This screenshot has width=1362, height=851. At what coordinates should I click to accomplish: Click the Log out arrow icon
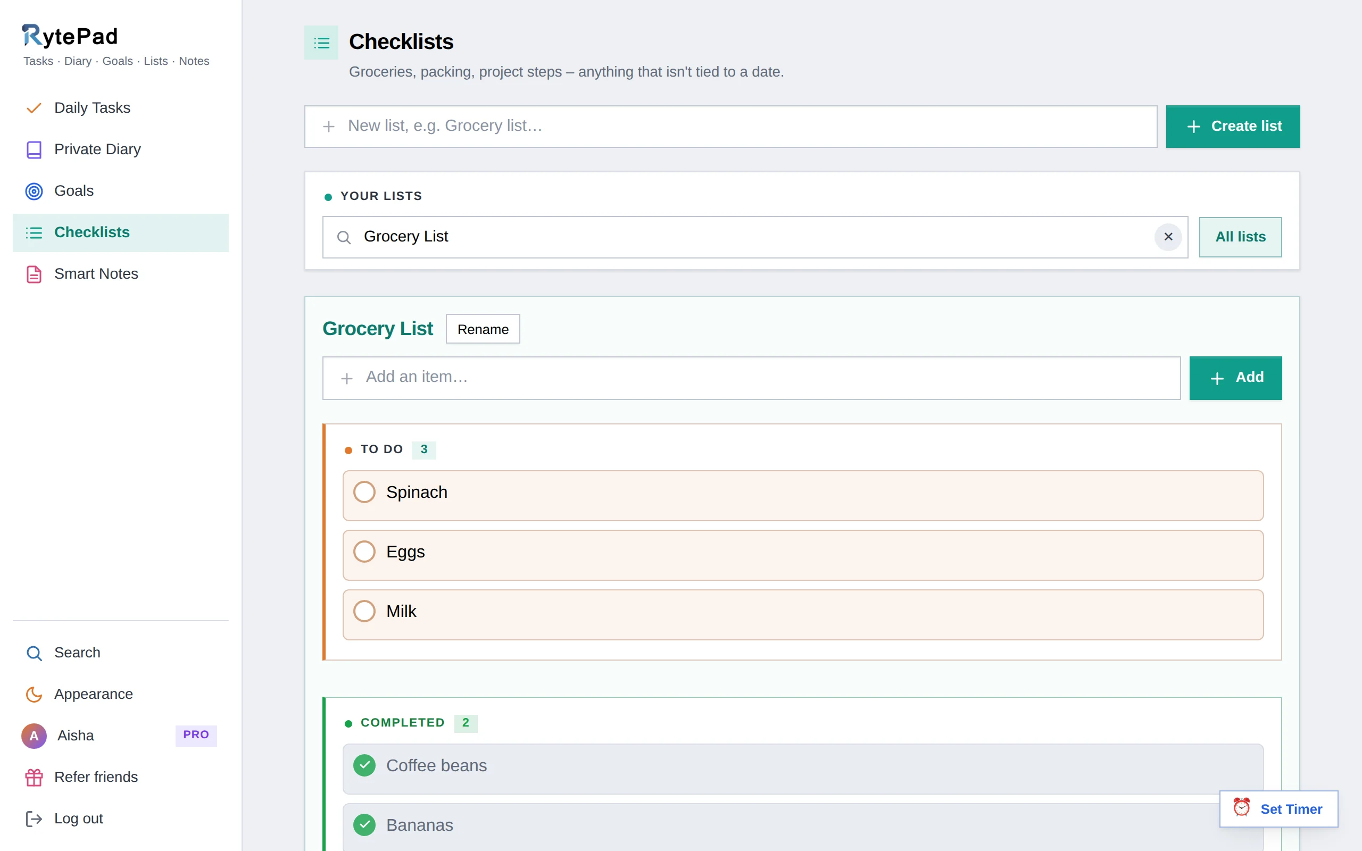pos(34,819)
